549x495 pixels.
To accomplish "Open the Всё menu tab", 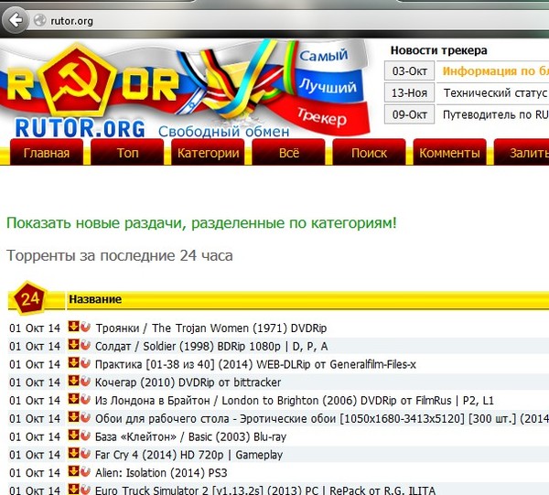I will (x=289, y=152).
